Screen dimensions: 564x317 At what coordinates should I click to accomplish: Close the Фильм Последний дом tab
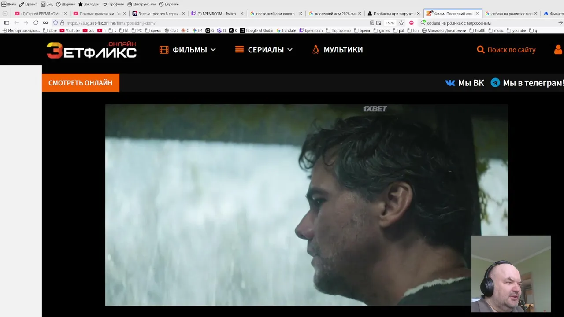click(x=477, y=14)
